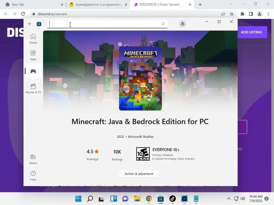
Task: Open notification center badge
Action: (267, 199)
